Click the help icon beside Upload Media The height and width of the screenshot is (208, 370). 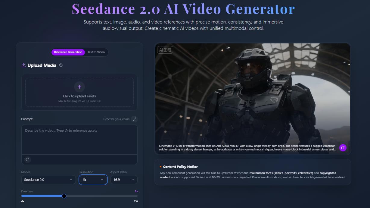tap(61, 65)
